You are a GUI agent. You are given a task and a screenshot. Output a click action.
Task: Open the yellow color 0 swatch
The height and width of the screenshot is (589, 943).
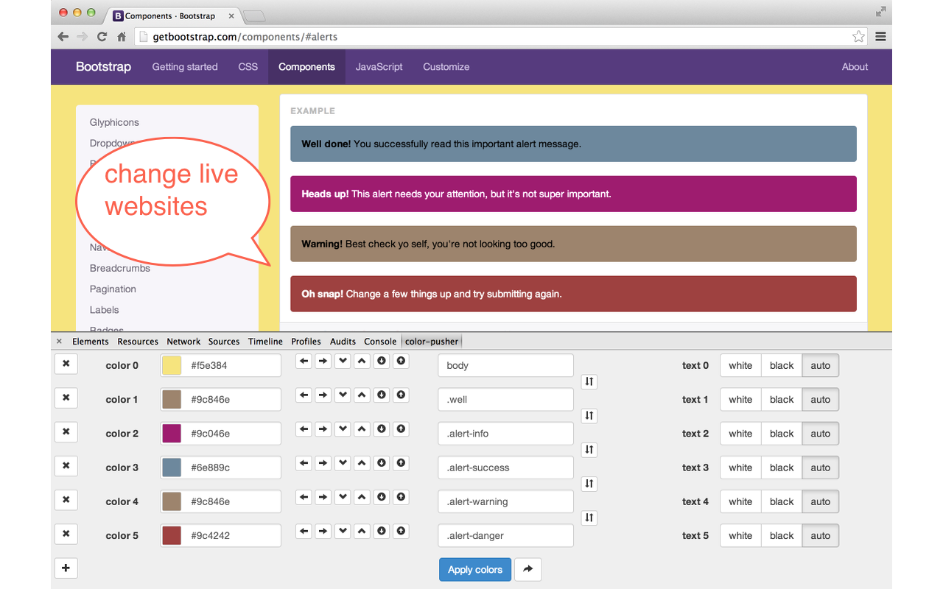pyautogui.click(x=172, y=365)
